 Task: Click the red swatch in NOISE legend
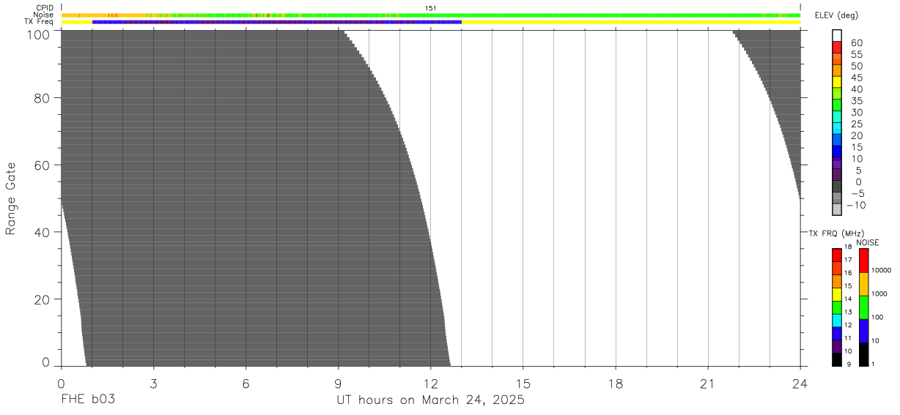click(863, 261)
